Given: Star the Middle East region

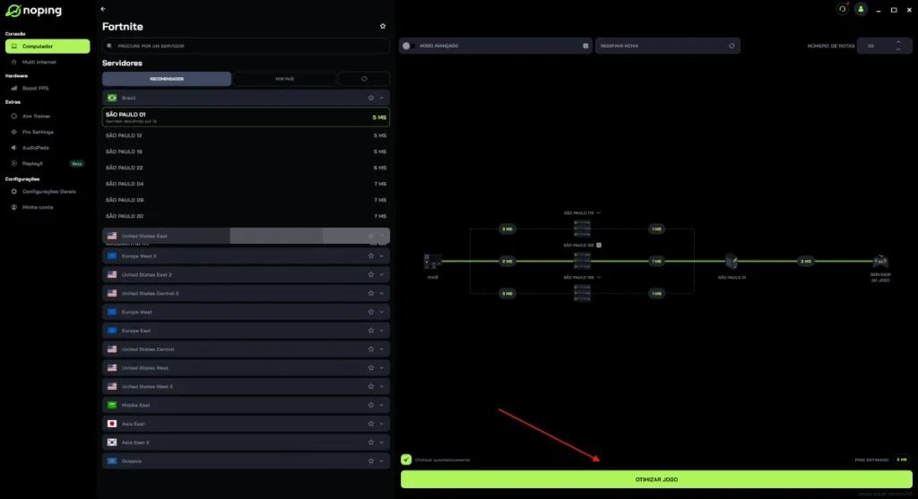Looking at the screenshot, I should click(x=370, y=406).
